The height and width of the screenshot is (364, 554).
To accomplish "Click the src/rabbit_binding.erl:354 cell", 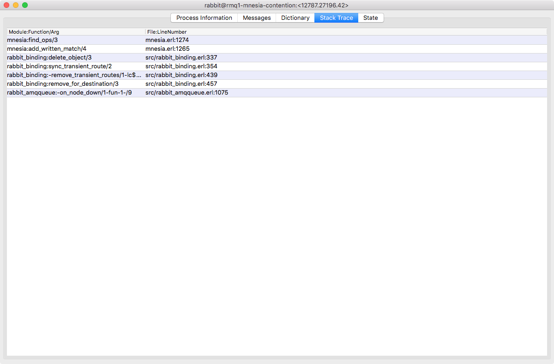I will click(x=181, y=66).
